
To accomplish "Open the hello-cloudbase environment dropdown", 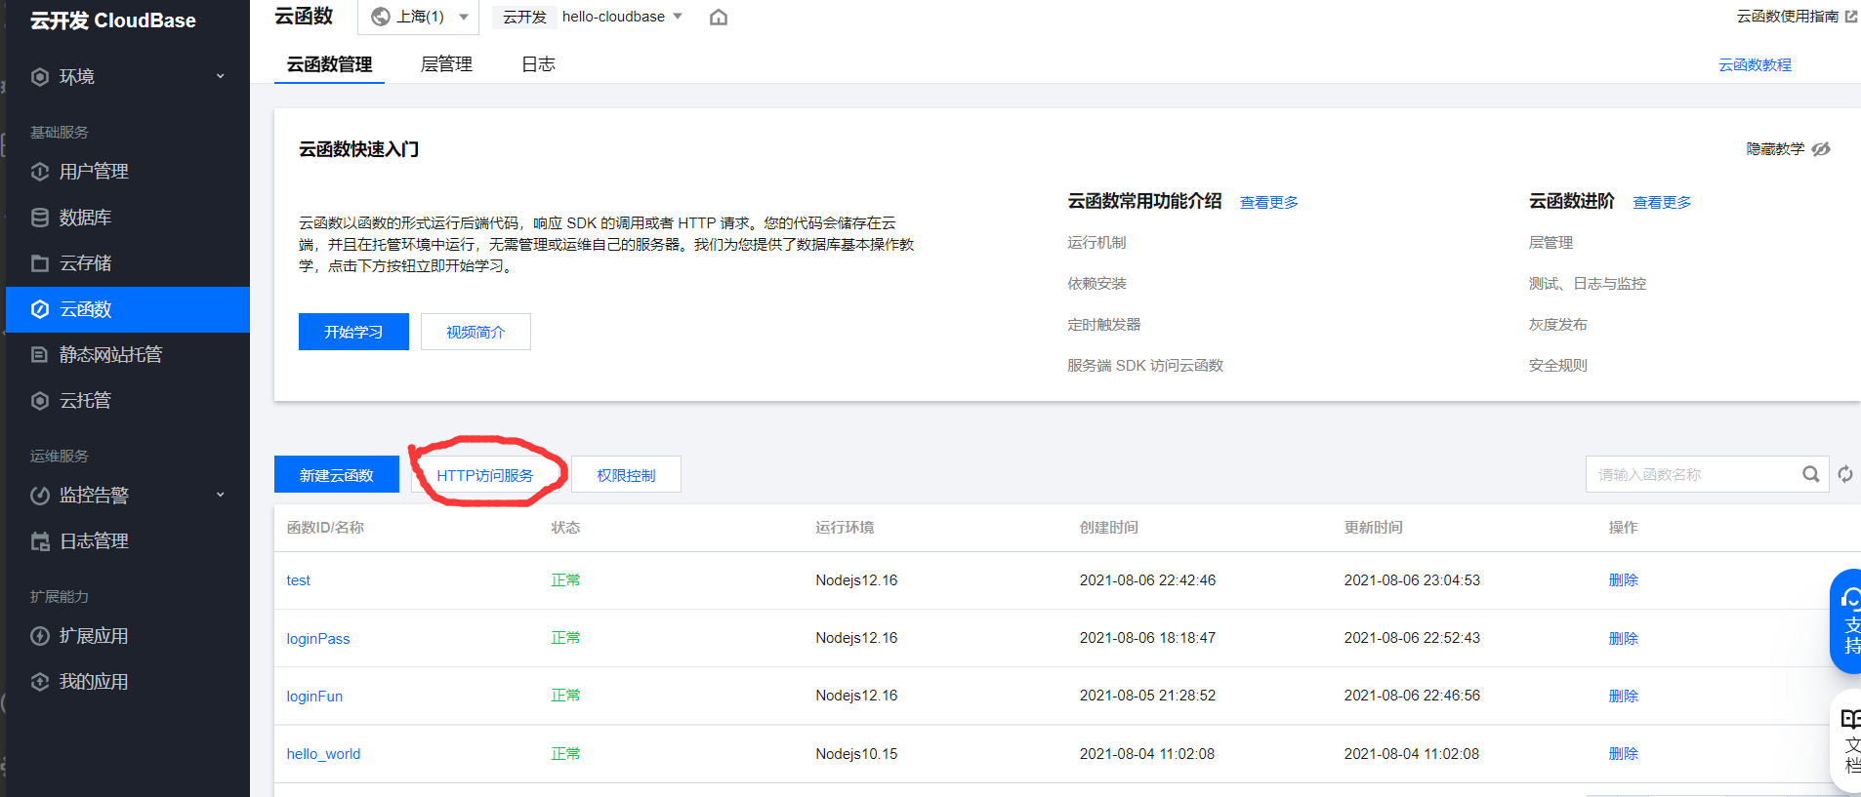I will tap(622, 17).
